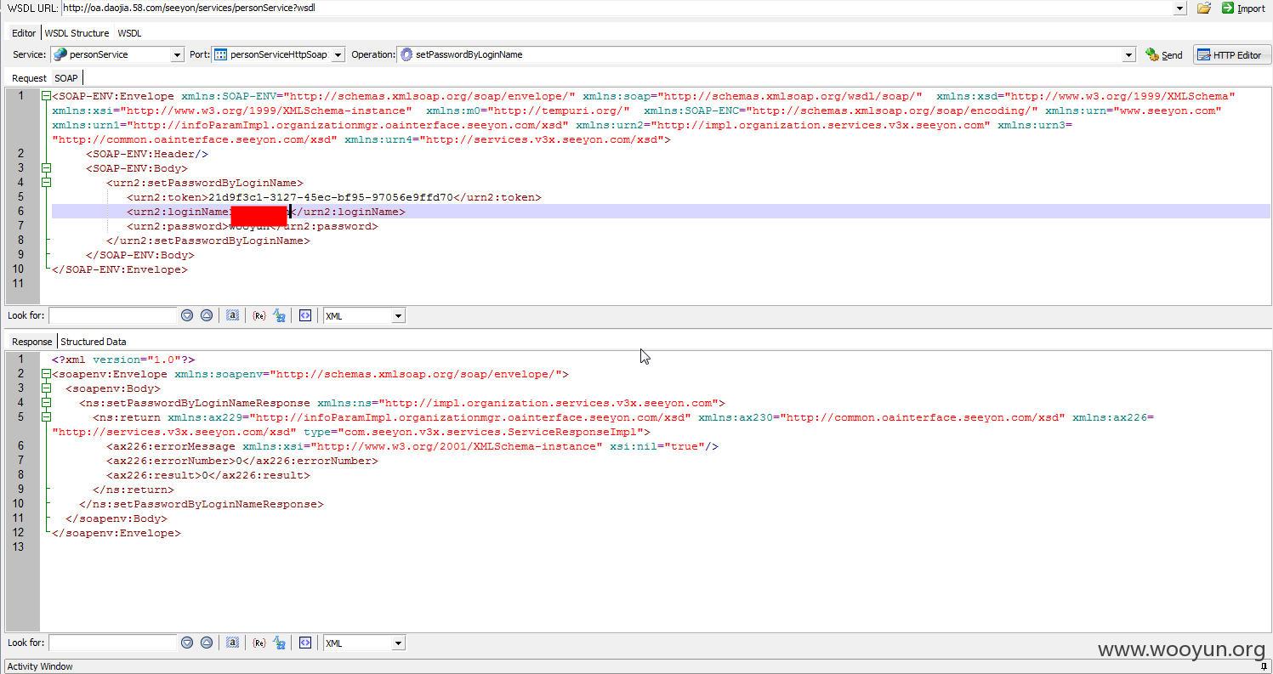
Task: Click the format XML icon in response bar
Action: point(305,643)
